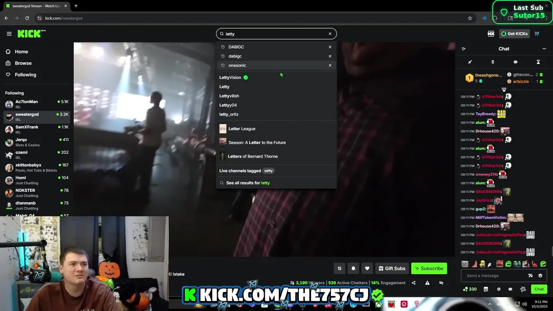Viewport: 553px width, 311px height.
Task: Click the icon left of Get KICKs
Action: click(491, 34)
